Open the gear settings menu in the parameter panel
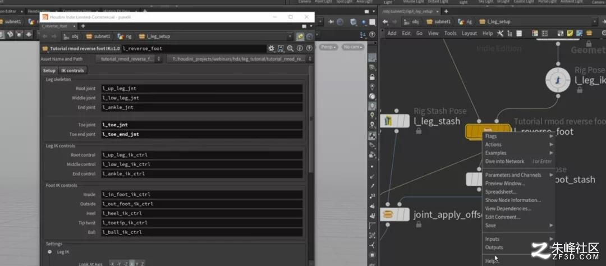 point(272,49)
